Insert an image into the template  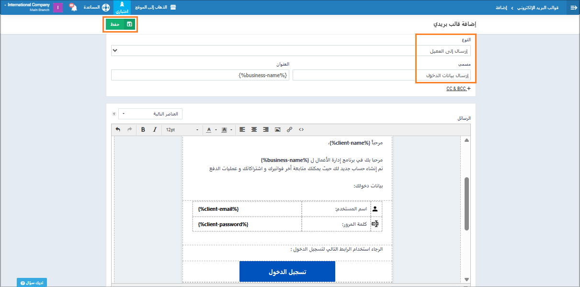click(x=277, y=130)
